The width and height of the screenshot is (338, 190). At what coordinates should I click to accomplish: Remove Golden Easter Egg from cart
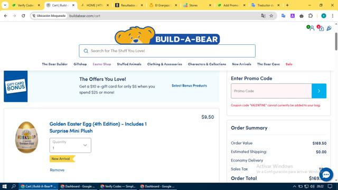(x=57, y=170)
